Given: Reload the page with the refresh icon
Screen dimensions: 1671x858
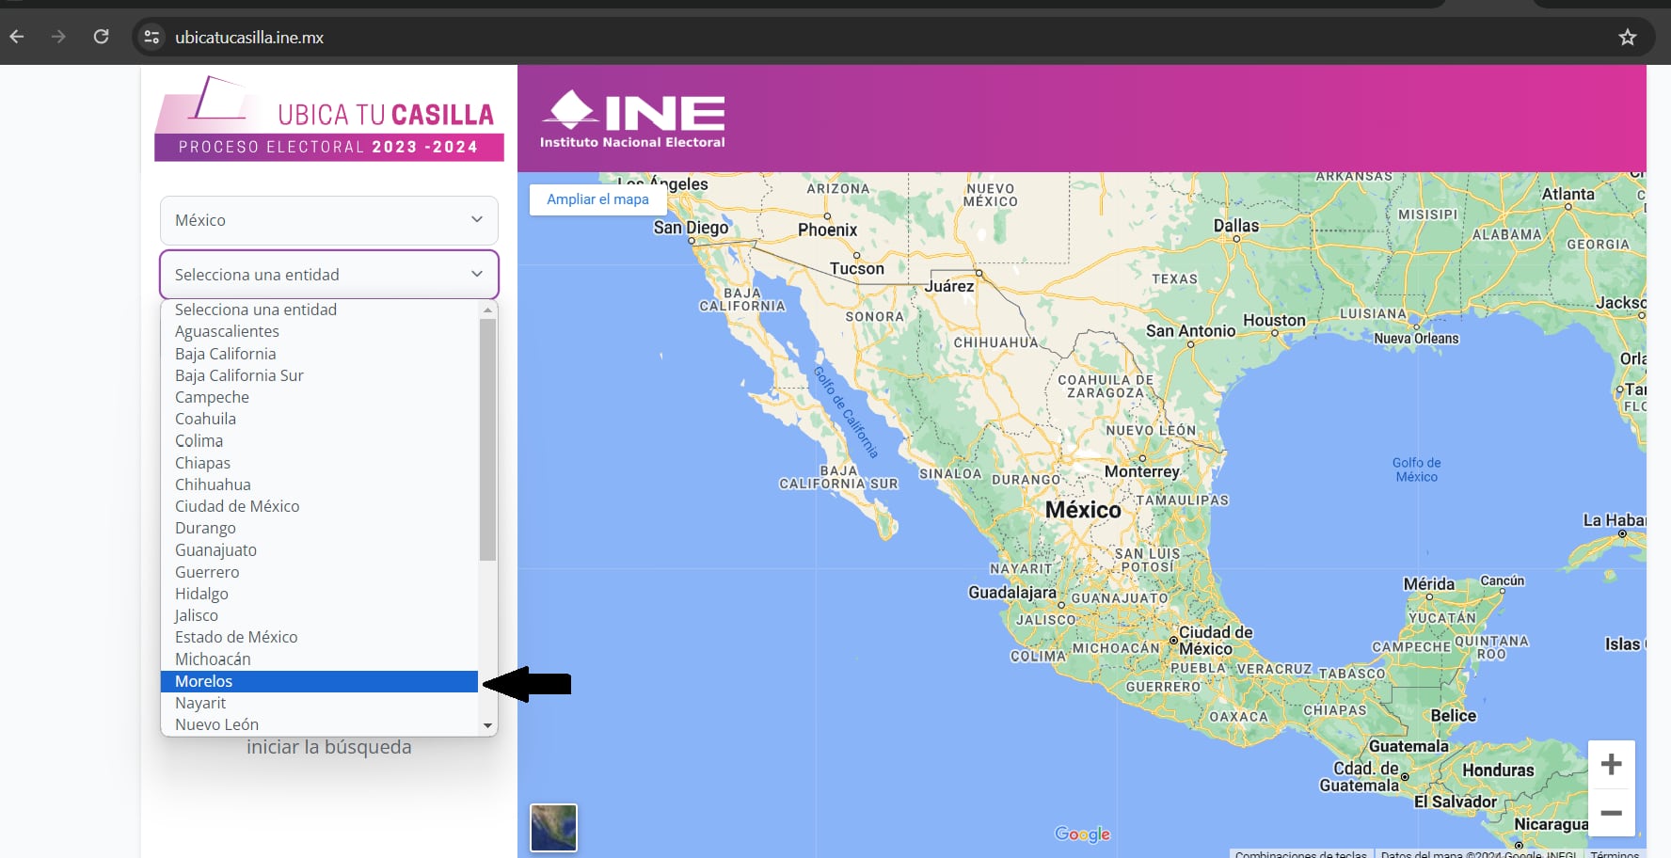Looking at the screenshot, I should [x=101, y=37].
